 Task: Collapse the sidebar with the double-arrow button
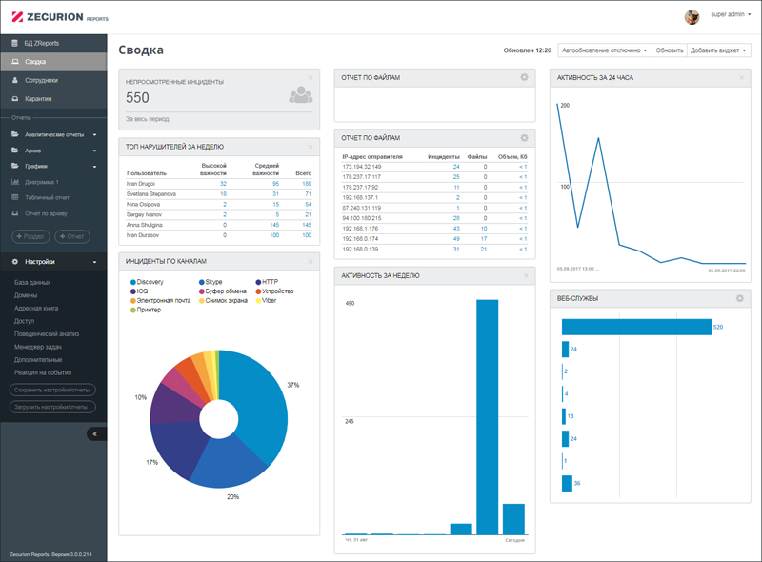pos(95,433)
